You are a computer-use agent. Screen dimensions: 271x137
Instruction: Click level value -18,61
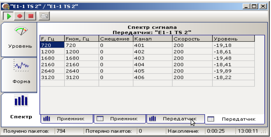click(233, 51)
